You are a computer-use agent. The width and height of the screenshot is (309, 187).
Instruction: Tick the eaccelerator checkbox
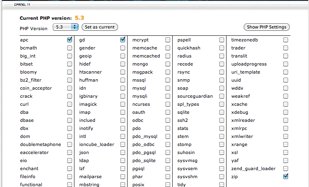click(x=70, y=152)
